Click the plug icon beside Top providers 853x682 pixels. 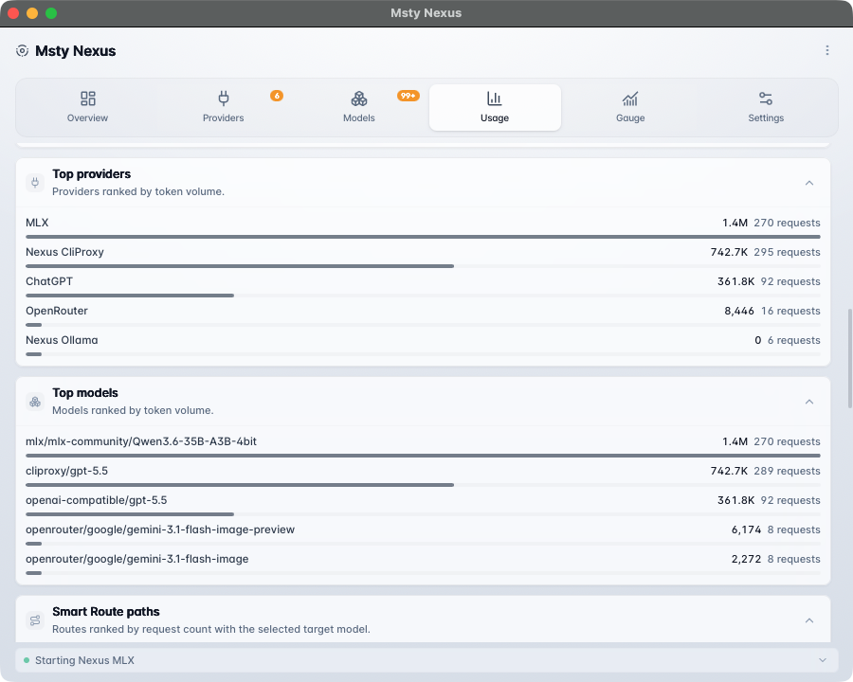35,183
